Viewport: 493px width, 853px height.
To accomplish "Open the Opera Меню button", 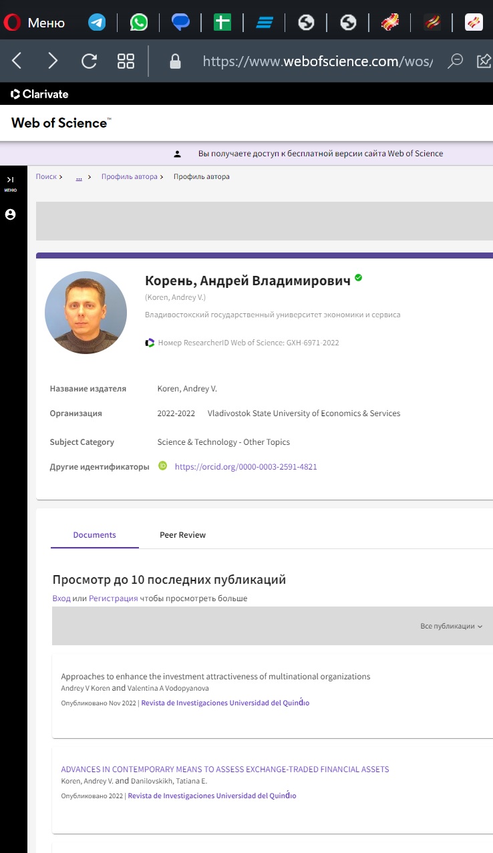I will point(34,23).
